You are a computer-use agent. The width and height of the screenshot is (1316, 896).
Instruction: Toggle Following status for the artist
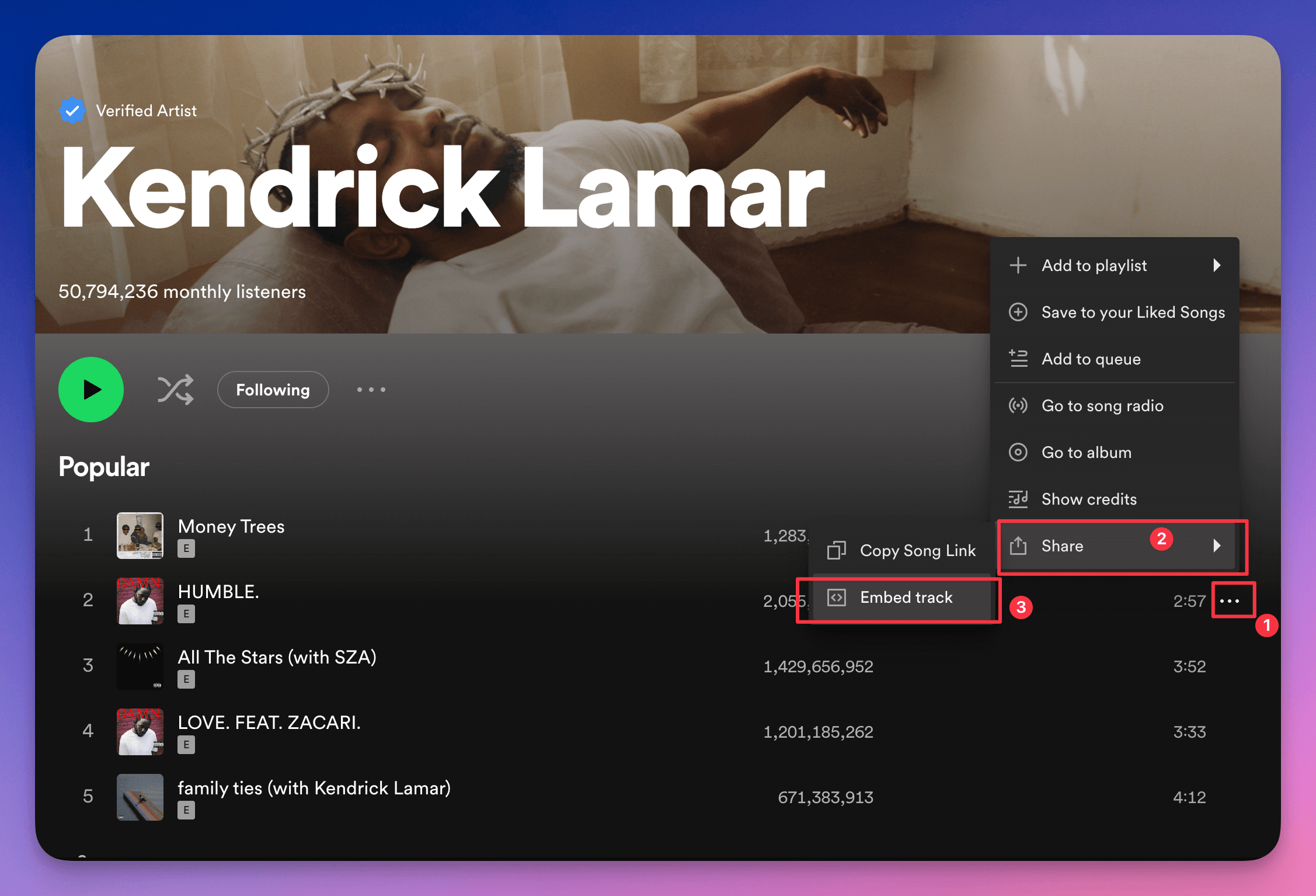click(273, 390)
